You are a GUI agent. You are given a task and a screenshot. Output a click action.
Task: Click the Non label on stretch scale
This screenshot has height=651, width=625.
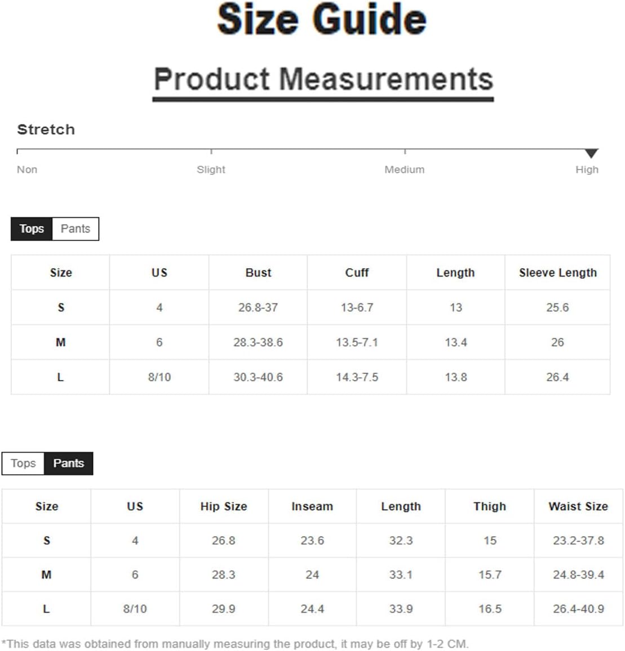click(27, 170)
